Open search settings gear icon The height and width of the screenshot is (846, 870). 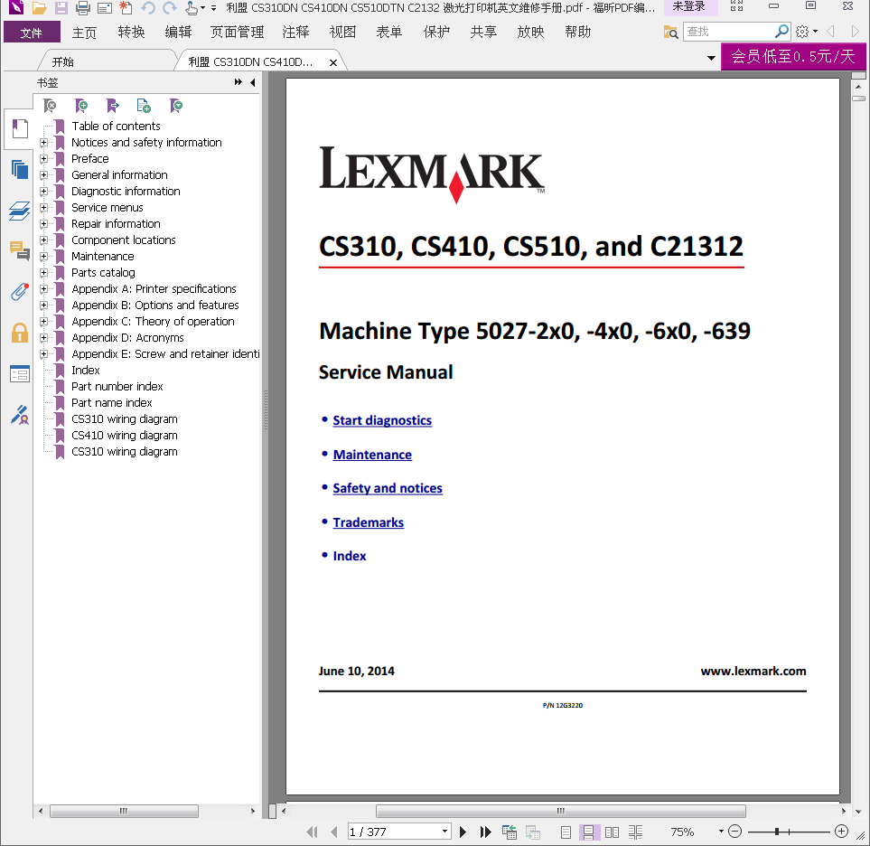[802, 32]
